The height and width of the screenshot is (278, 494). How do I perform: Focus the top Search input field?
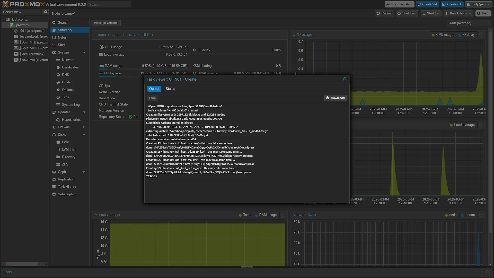point(109,4)
